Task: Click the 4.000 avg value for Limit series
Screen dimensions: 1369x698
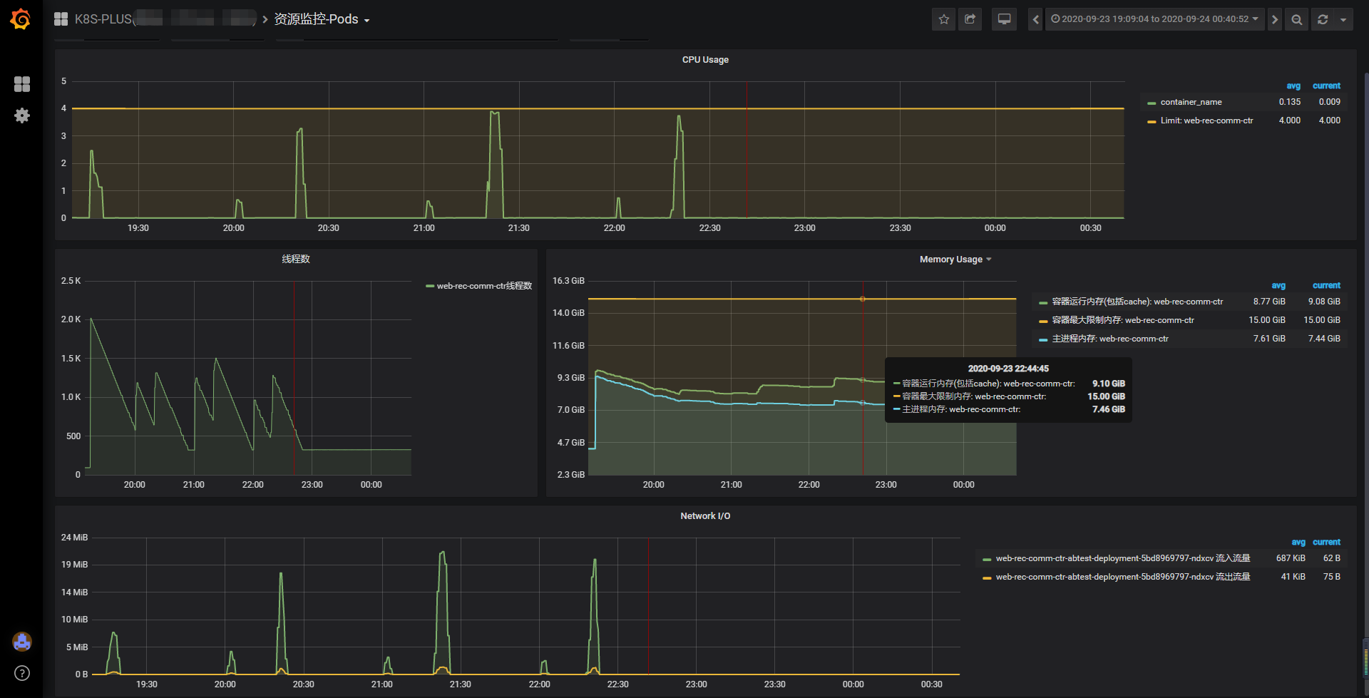Action: pos(1290,120)
